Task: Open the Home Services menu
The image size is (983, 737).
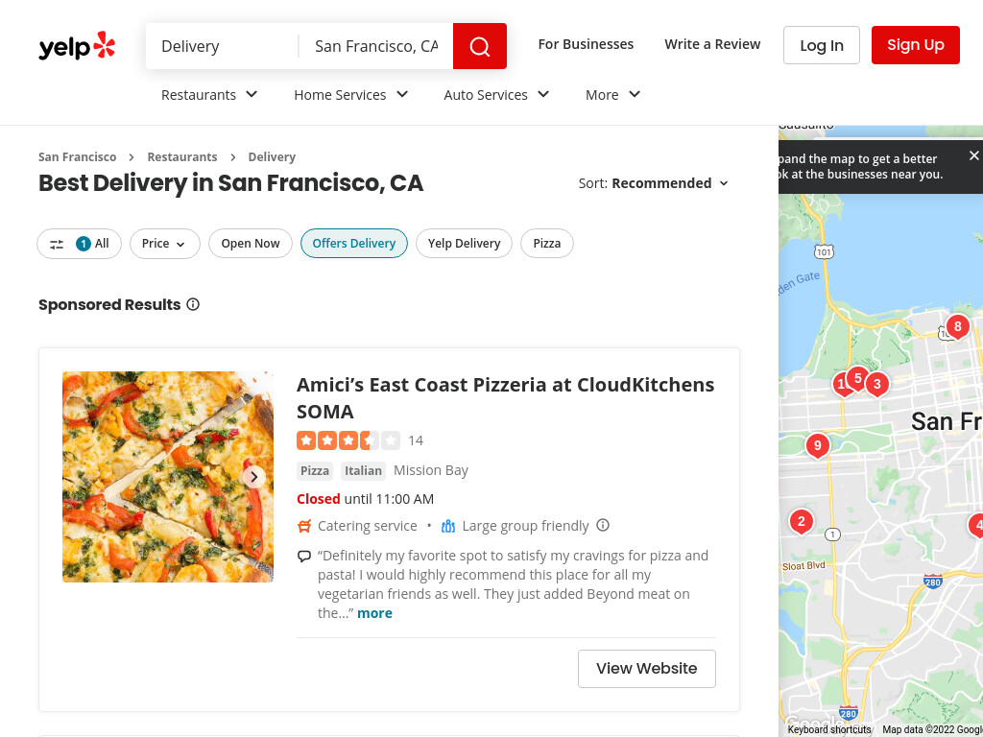Action: pyautogui.click(x=351, y=95)
